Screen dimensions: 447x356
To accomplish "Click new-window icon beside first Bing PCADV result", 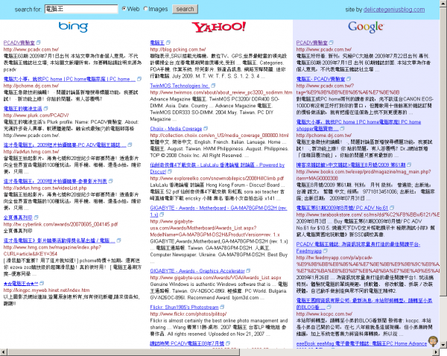I will [x=38, y=44].
